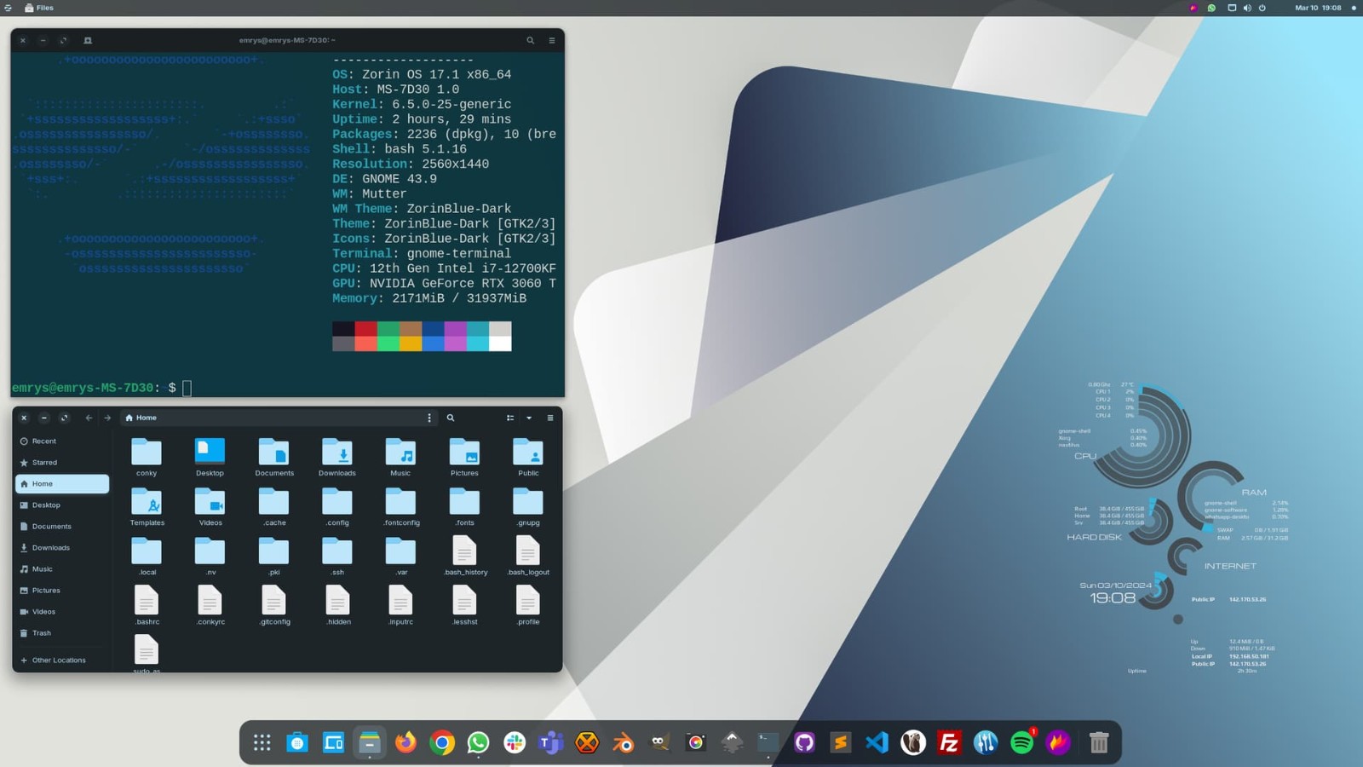1363x767 pixels.
Task: Launch Slack from the dock
Action: [515, 743]
